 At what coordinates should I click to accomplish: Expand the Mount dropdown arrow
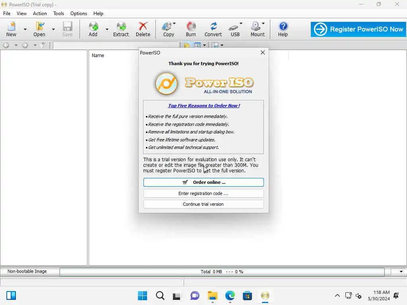263,23
